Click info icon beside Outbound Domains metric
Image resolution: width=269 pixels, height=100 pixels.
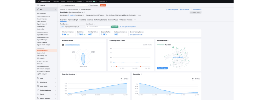pyautogui.click(x=126, y=32)
